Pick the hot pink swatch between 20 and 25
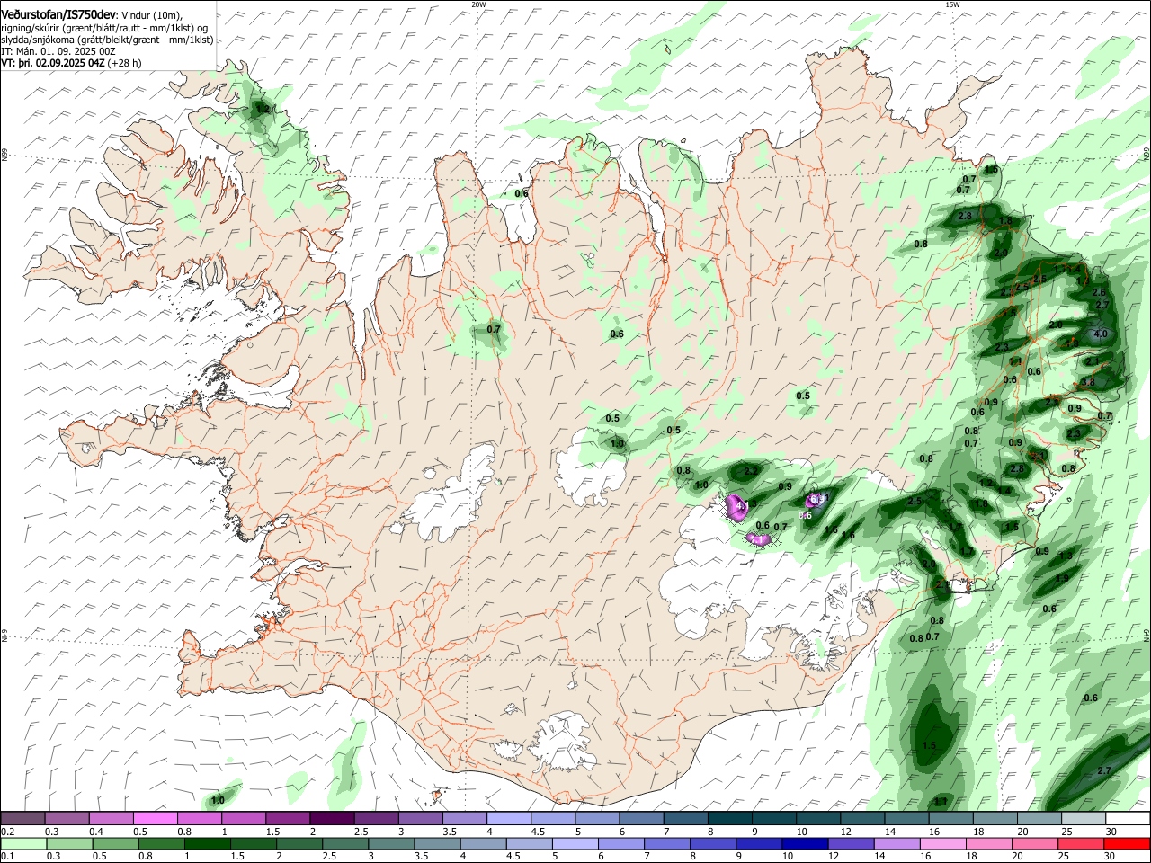The image size is (1151, 863). coord(1035,843)
